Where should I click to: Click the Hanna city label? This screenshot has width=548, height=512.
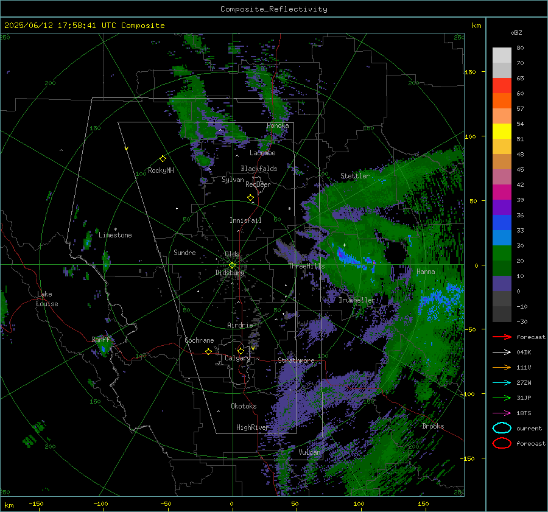point(426,272)
